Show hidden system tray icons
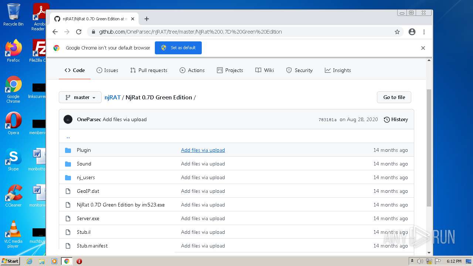The image size is (473, 266). [412, 261]
